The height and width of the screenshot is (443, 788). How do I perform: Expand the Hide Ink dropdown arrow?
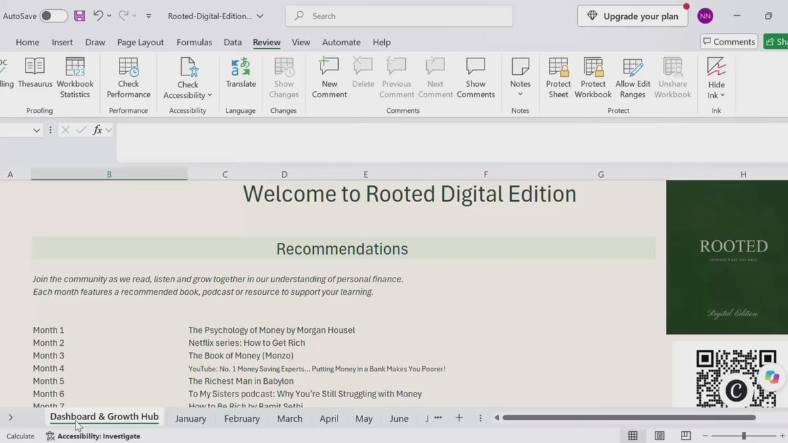click(722, 96)
